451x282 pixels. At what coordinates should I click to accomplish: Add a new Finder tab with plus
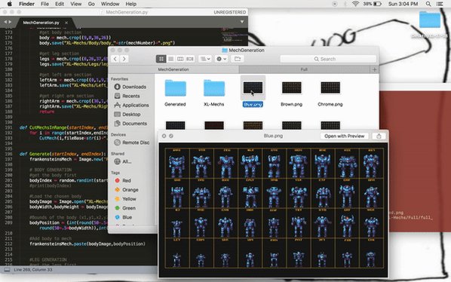click(374, 69)
